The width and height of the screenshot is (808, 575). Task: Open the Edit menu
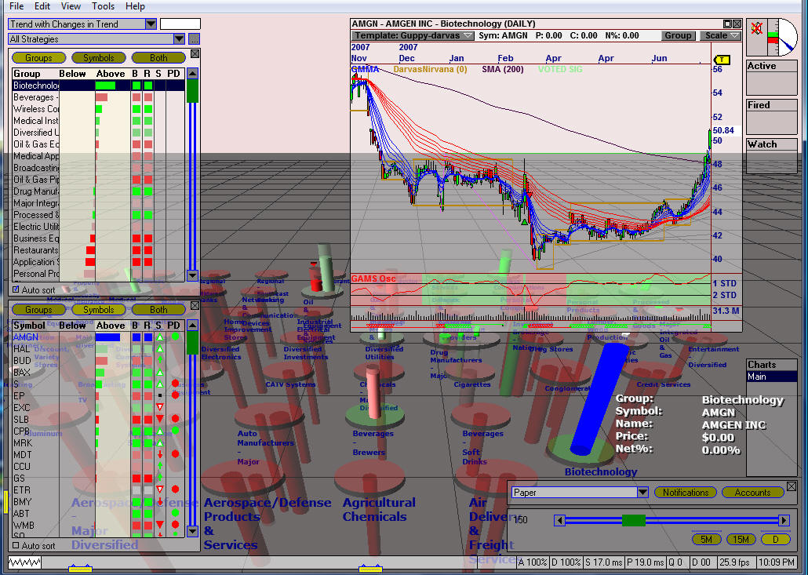[42, 6]
